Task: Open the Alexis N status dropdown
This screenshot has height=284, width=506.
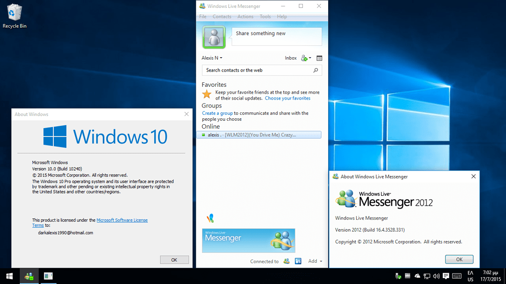Action: click(211, 58)
